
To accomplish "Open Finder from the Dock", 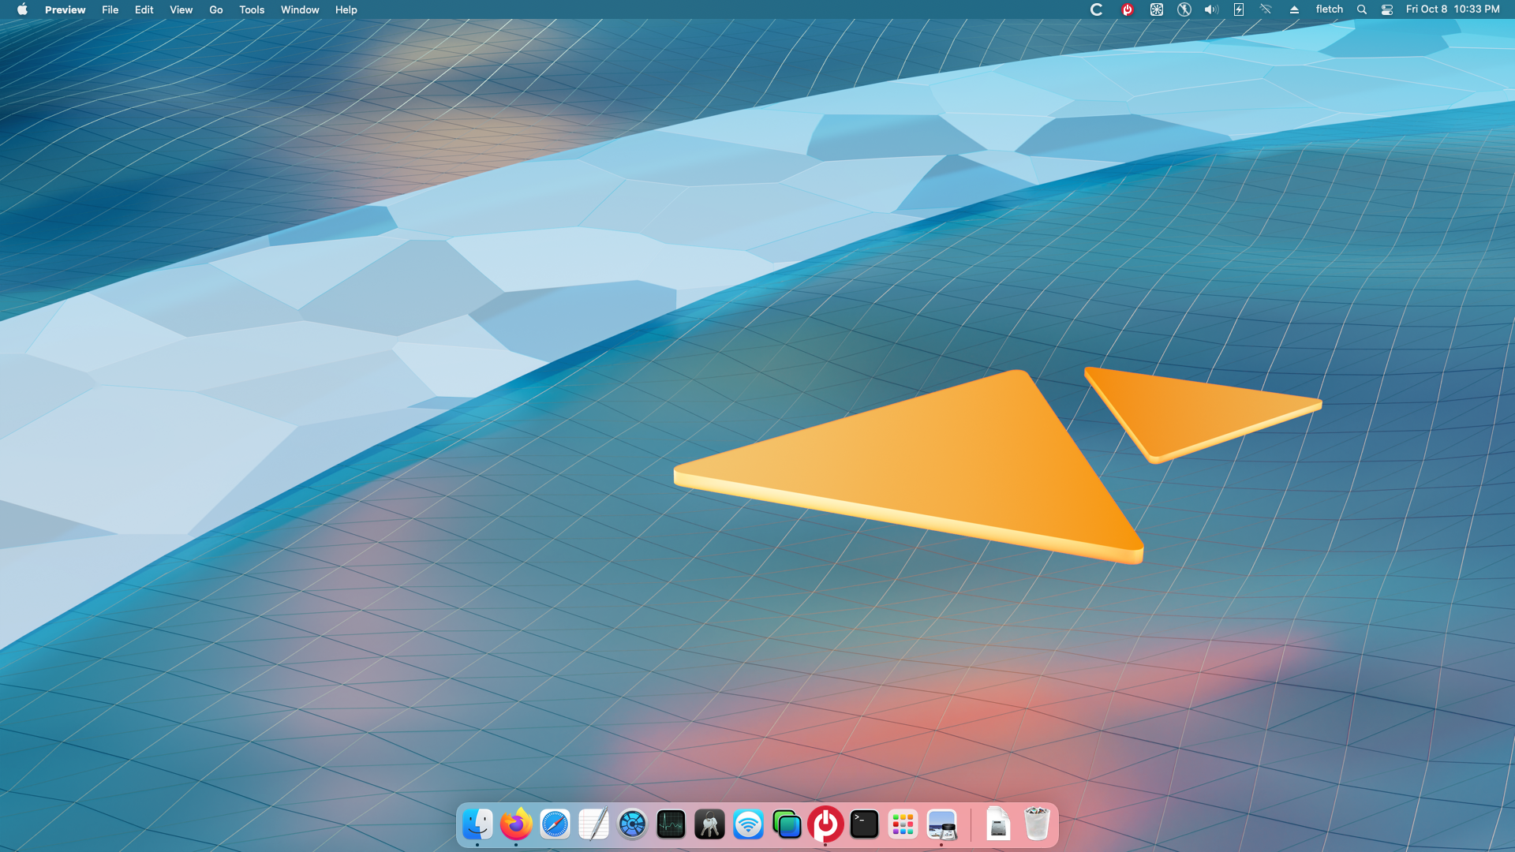I will (477, 824).
